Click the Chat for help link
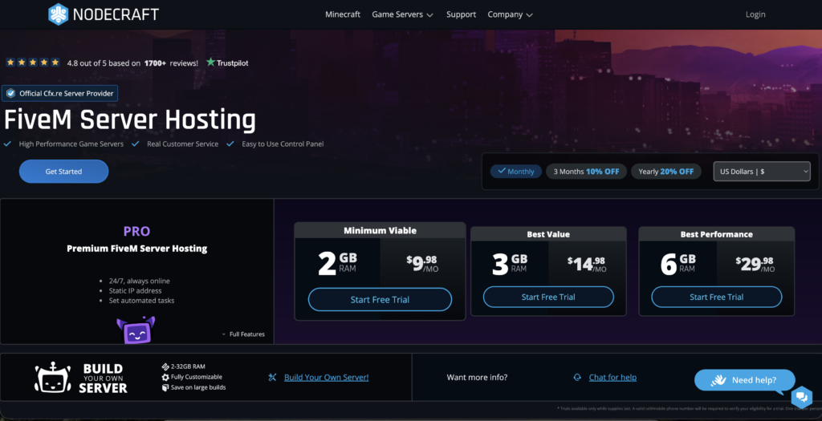 point(612,377)
